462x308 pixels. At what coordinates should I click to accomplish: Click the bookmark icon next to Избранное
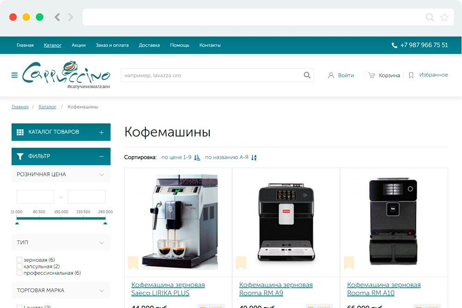click(x=411, y=75)
